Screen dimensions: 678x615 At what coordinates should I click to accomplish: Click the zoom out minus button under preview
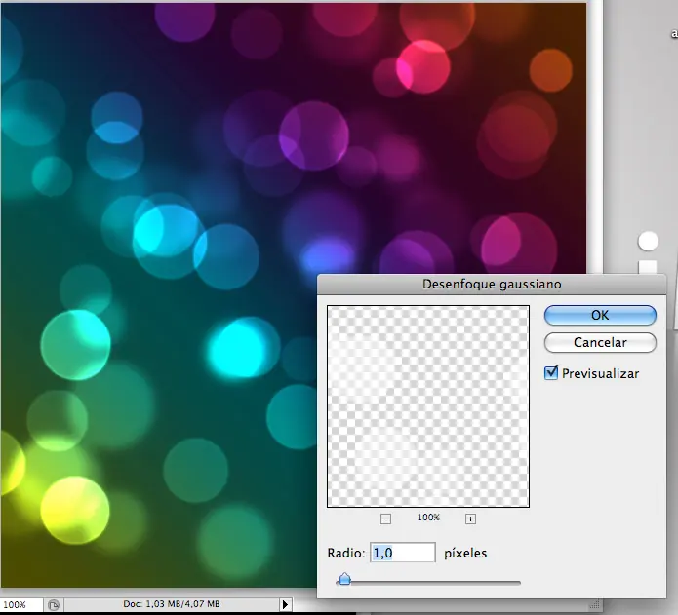pos(385,519)
